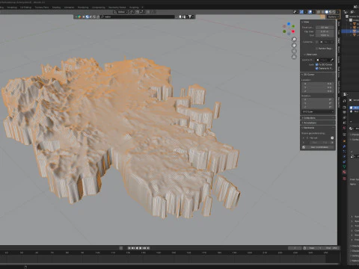Uncheck the Camera to View checkbox
The width and height of the screenshot is (359, 269).
[x=317, y=68]
